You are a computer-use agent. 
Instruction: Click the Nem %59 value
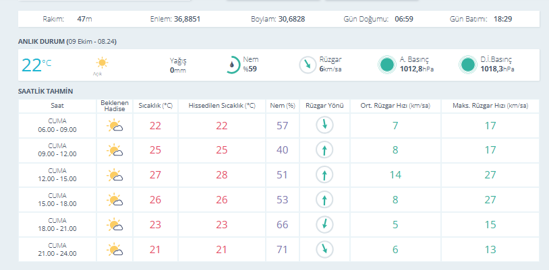click(250, 69)
